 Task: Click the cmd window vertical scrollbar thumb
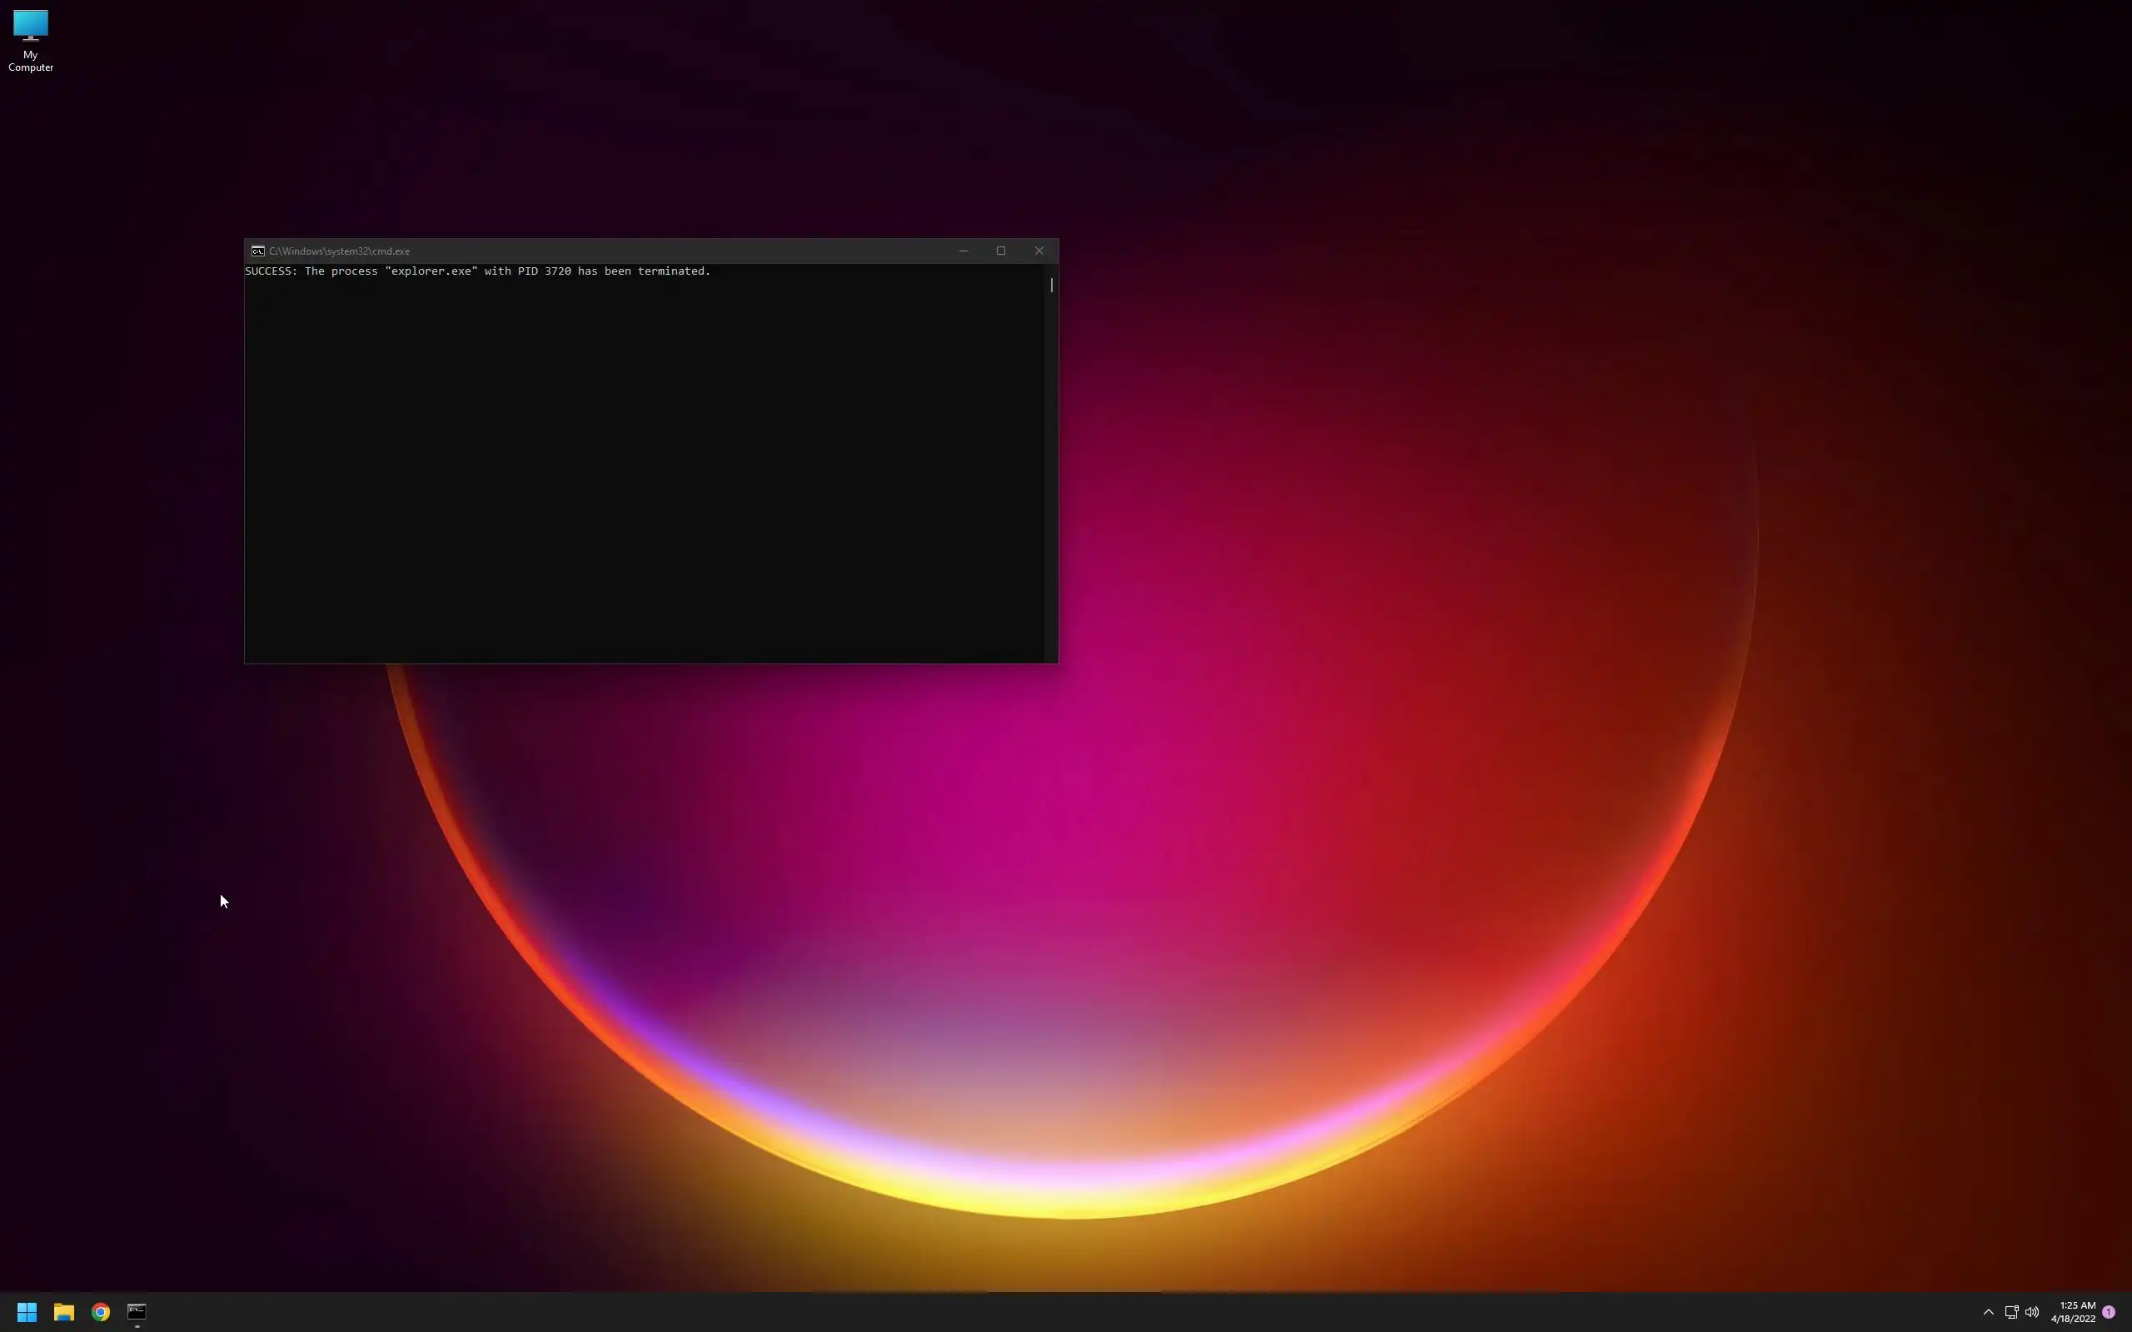pos(1051,285)
